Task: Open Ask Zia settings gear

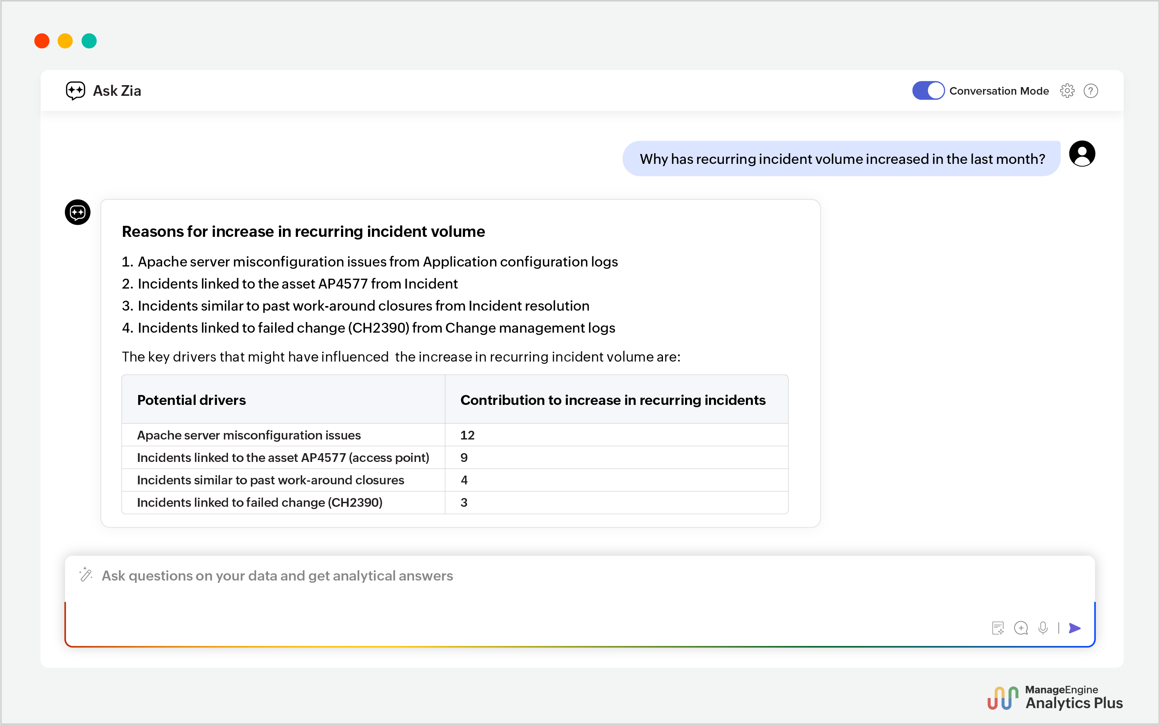Action: pos(1068,90)
